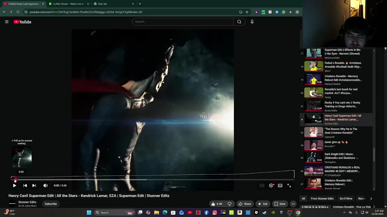Skip to the previous playlist video
The image size is (387, 217).
click(x=25, y=186)
